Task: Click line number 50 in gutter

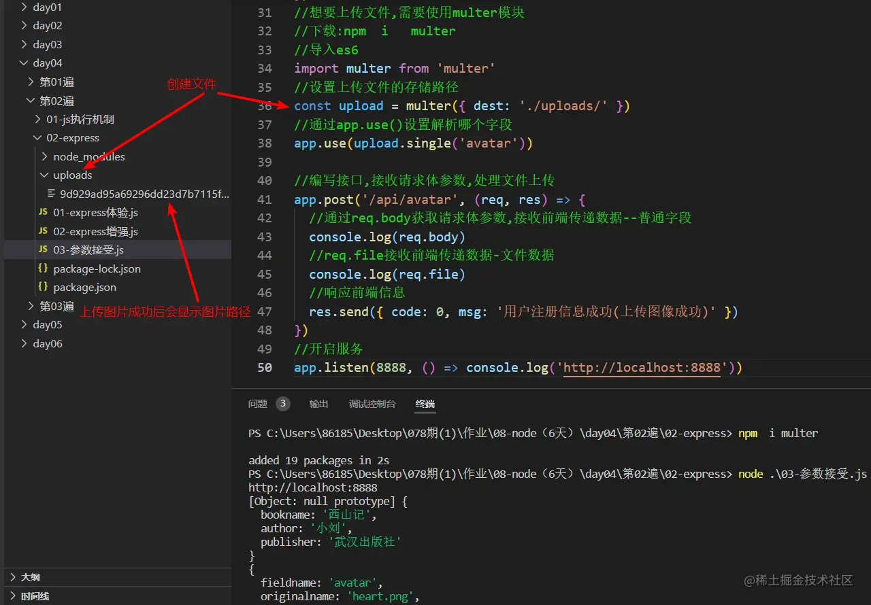Action: (x=265, y=368)
